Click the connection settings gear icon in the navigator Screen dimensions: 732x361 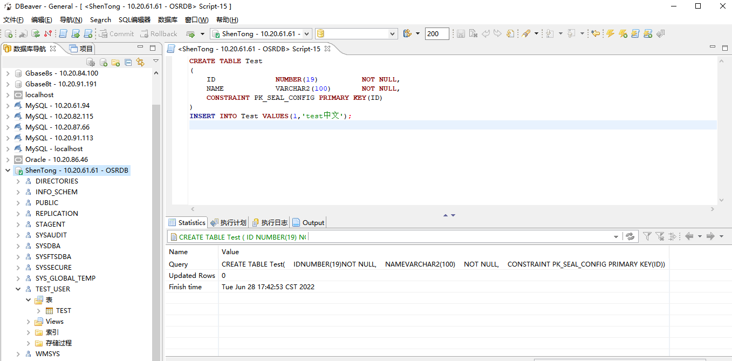(91, 62)
